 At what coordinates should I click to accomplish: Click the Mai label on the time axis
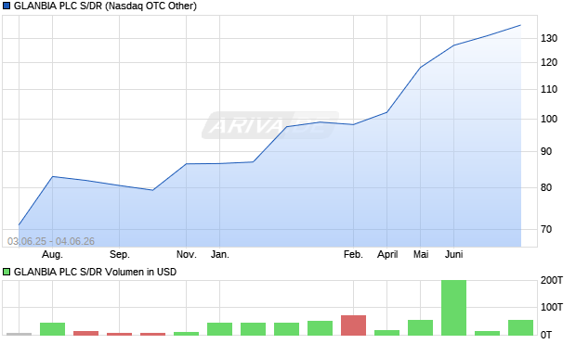coord(421,254)
